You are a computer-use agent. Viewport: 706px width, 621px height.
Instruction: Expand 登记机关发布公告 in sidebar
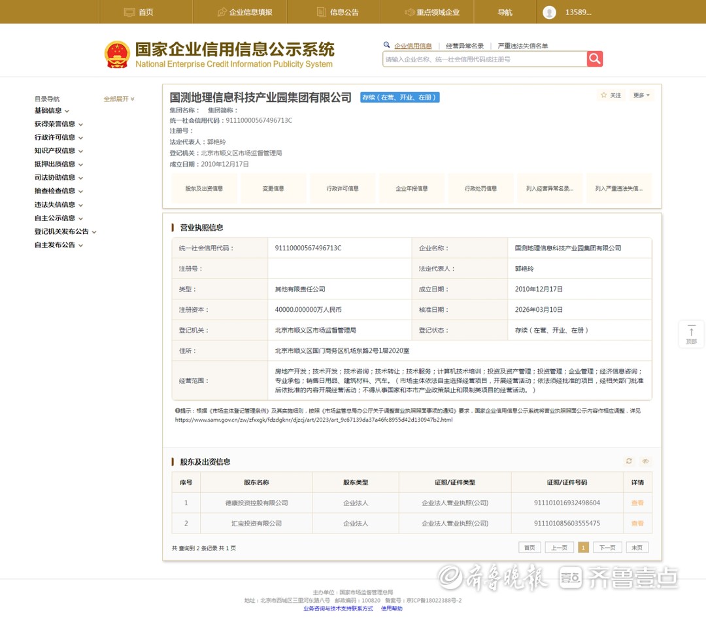point(65,231)
